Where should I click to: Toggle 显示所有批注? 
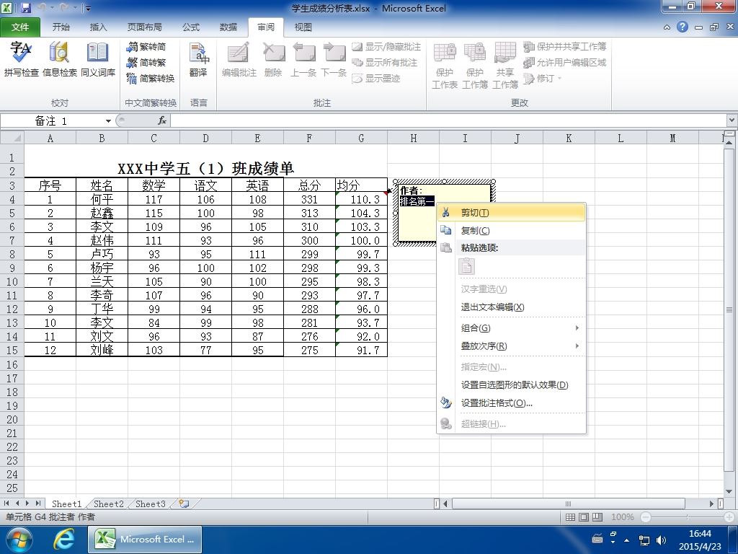[x=385, y=62]
